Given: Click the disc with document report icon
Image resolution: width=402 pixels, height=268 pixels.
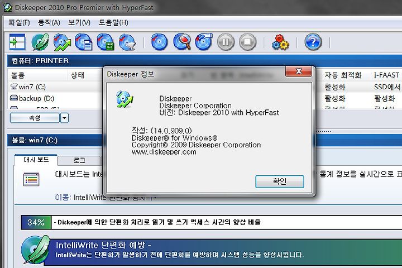Looking at the screenshot, I should tap(84, 42).
